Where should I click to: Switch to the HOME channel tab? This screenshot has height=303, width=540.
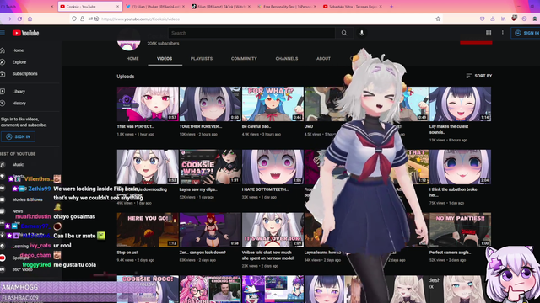pos(132,59)
